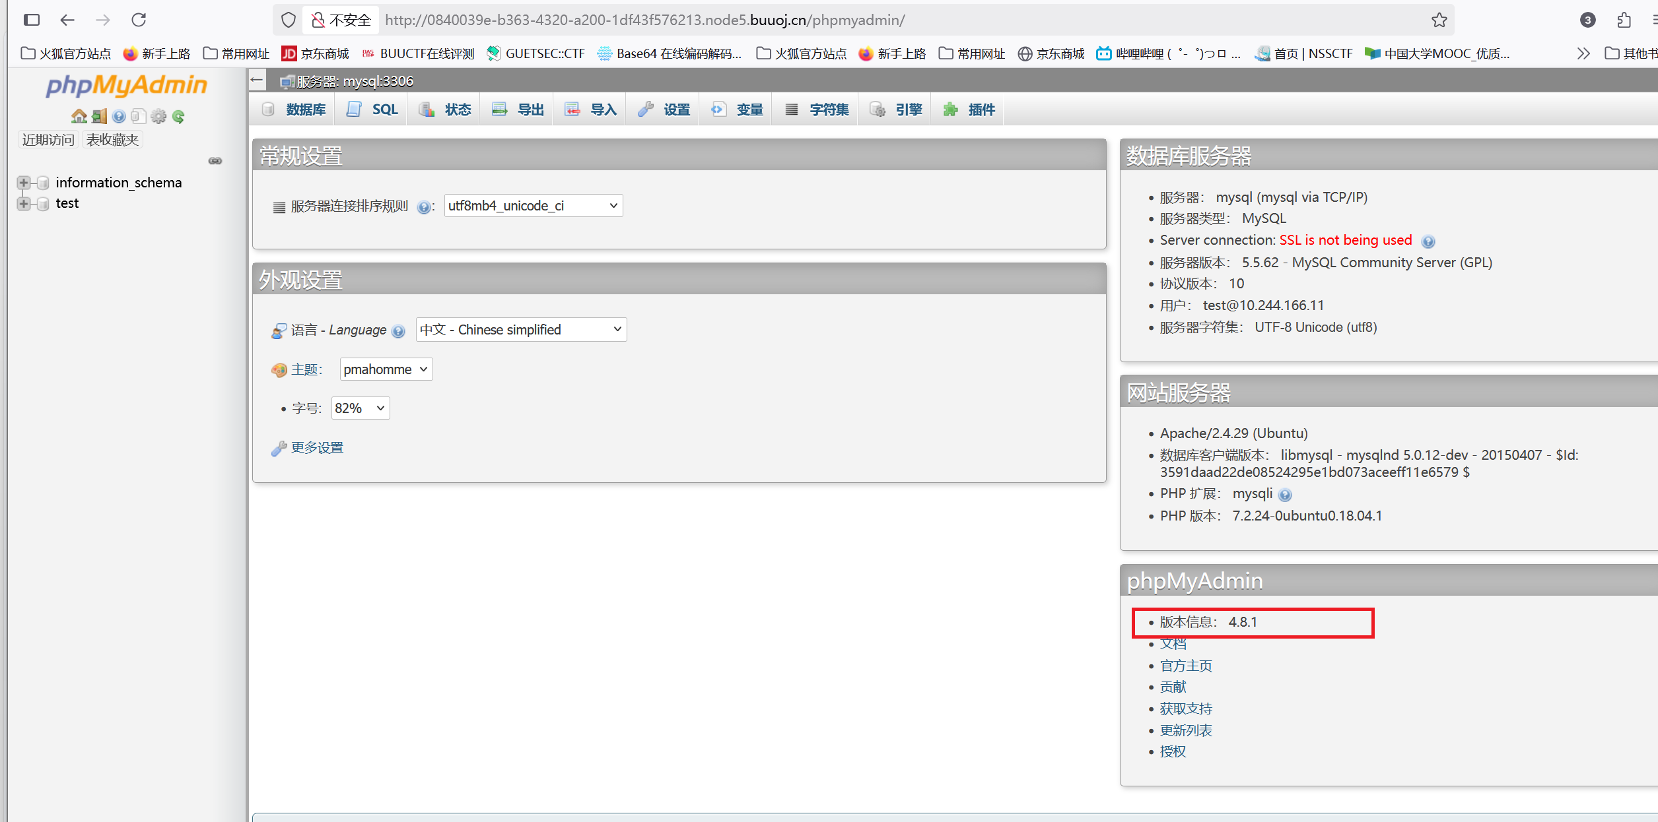Click the browser back arrow
Screen dimensions: 1658x822
click(x=67, y=20)
